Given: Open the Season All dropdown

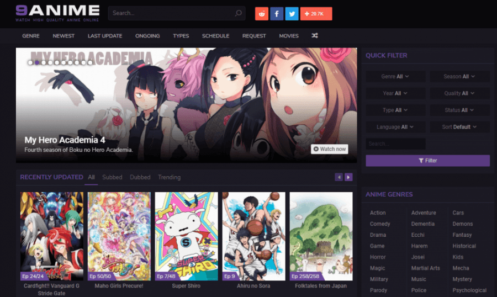Looking at the screenshot, I should point(459,76).
